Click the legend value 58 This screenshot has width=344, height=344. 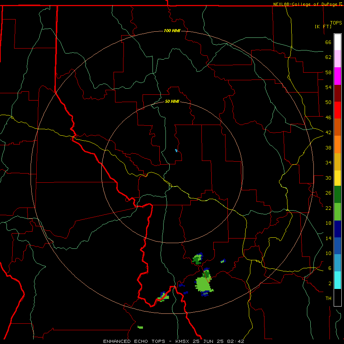click(x=328, y=72)
